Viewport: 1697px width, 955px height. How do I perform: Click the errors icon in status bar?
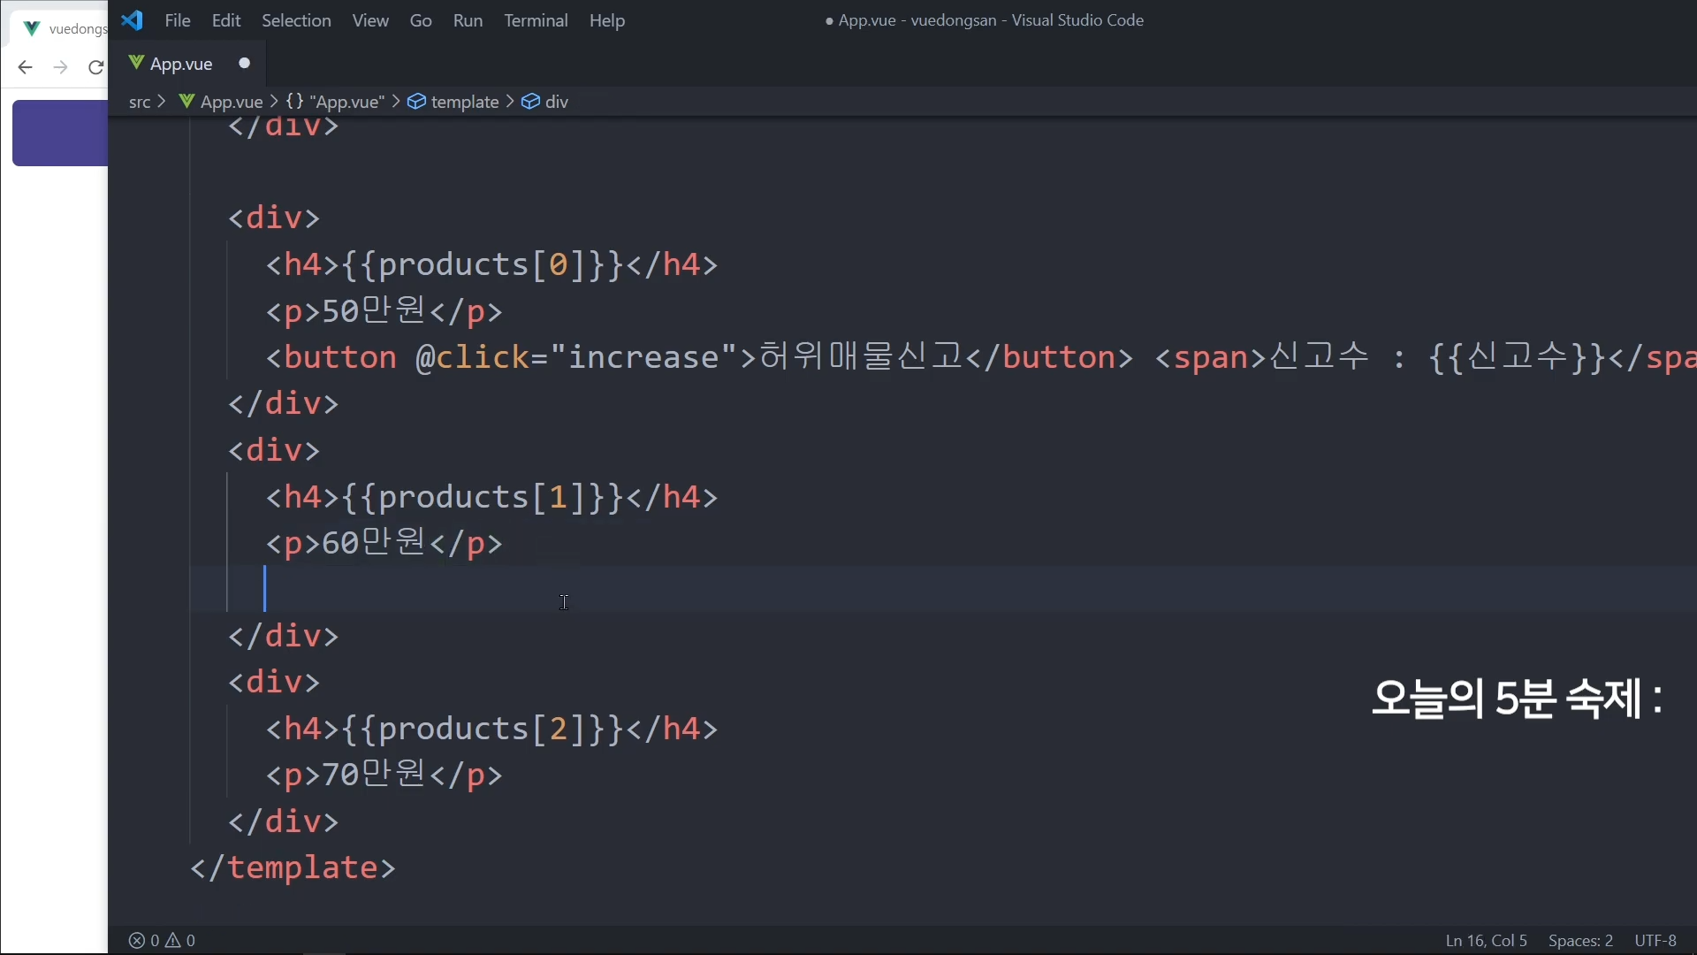pos(137,940)
